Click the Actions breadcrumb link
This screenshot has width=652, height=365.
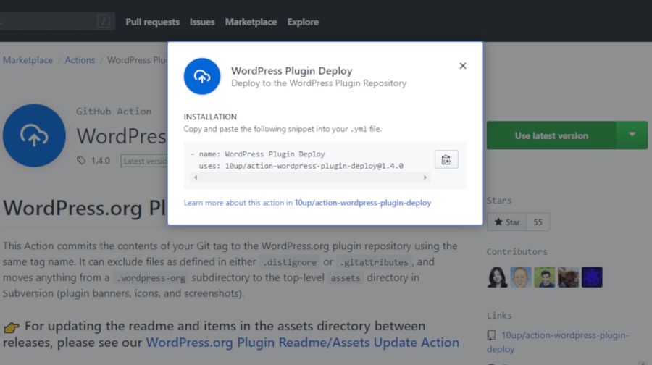point(80,60)
